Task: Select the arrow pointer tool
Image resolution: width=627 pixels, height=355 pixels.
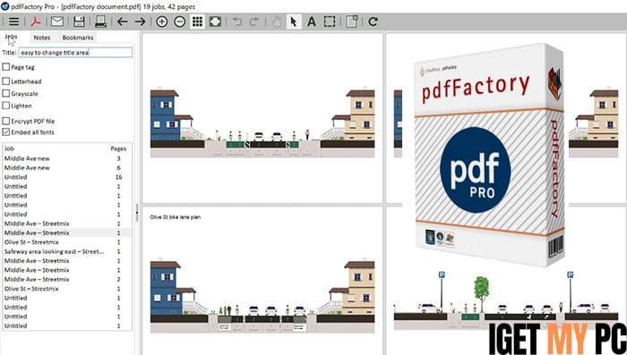Action: point(294,21)
